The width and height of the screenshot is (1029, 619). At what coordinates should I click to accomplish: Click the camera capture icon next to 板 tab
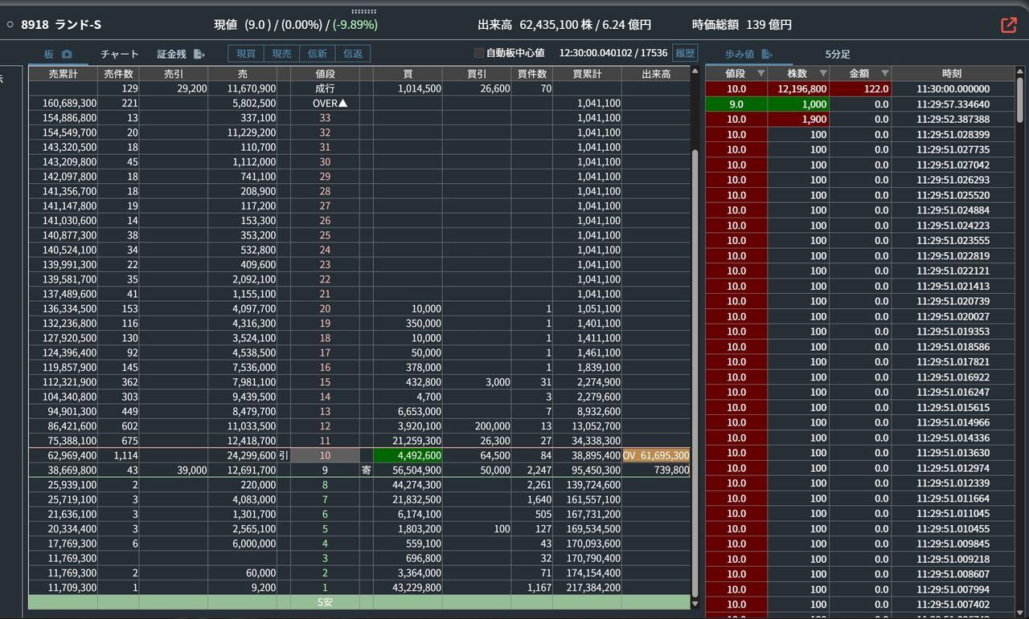[x=65, y=55]
